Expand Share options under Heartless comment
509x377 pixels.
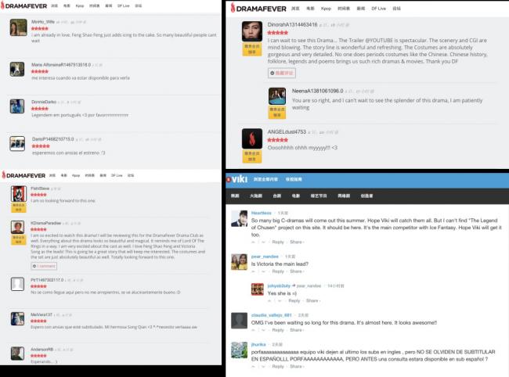coord(297,242)
